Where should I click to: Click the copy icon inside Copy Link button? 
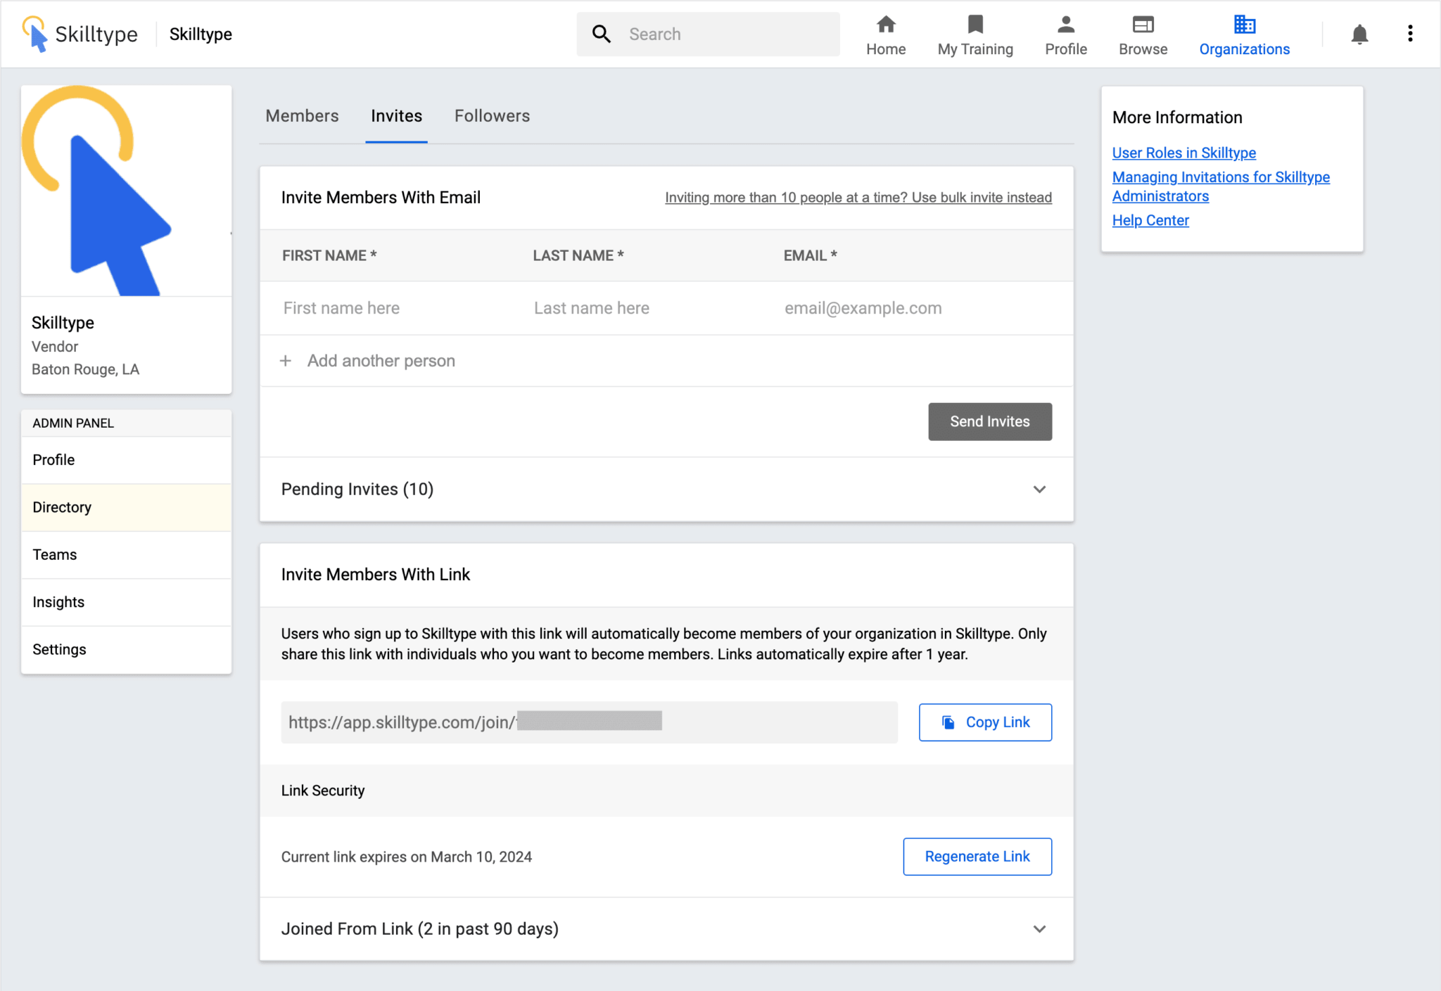click(x=948, y=722)
